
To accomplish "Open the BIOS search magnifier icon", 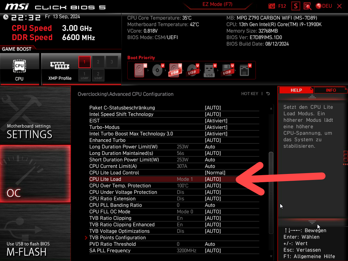I will (x=307, y=6).
